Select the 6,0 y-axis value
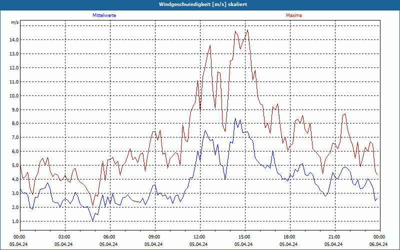 [x=15, y=151]
